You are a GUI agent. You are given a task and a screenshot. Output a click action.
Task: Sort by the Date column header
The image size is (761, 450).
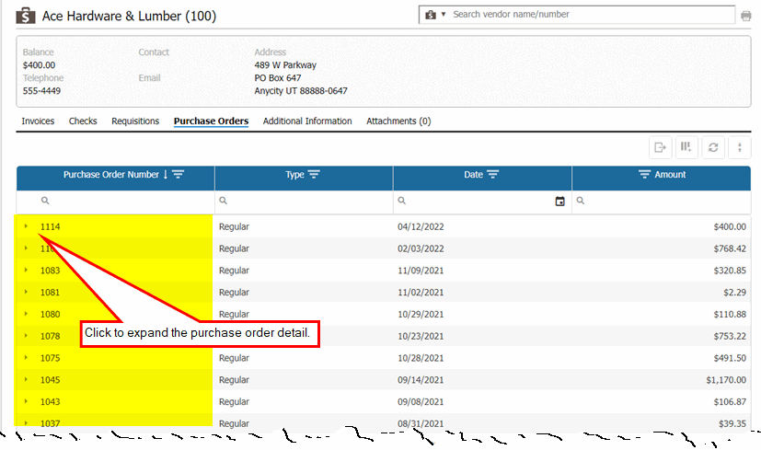coord(473,175)
